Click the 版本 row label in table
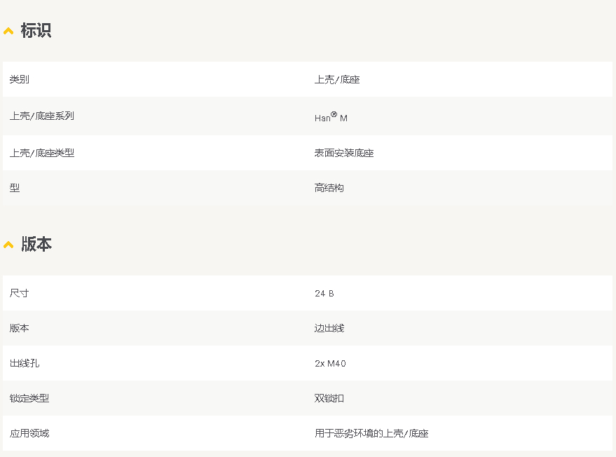The image size is (616, 457). click(19, 328)
